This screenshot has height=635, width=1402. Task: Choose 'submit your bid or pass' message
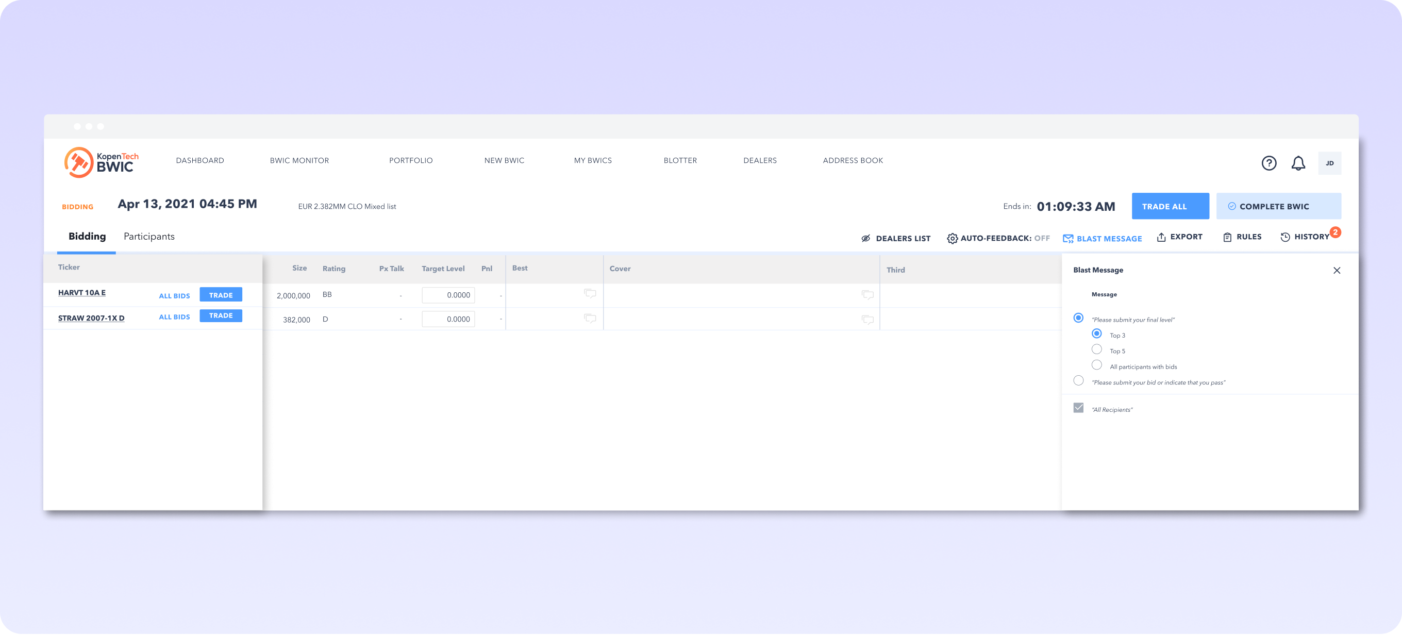1078,381
